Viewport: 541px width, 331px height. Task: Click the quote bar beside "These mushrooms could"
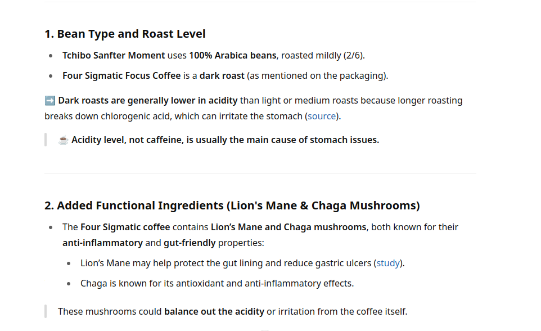[46, 311]
